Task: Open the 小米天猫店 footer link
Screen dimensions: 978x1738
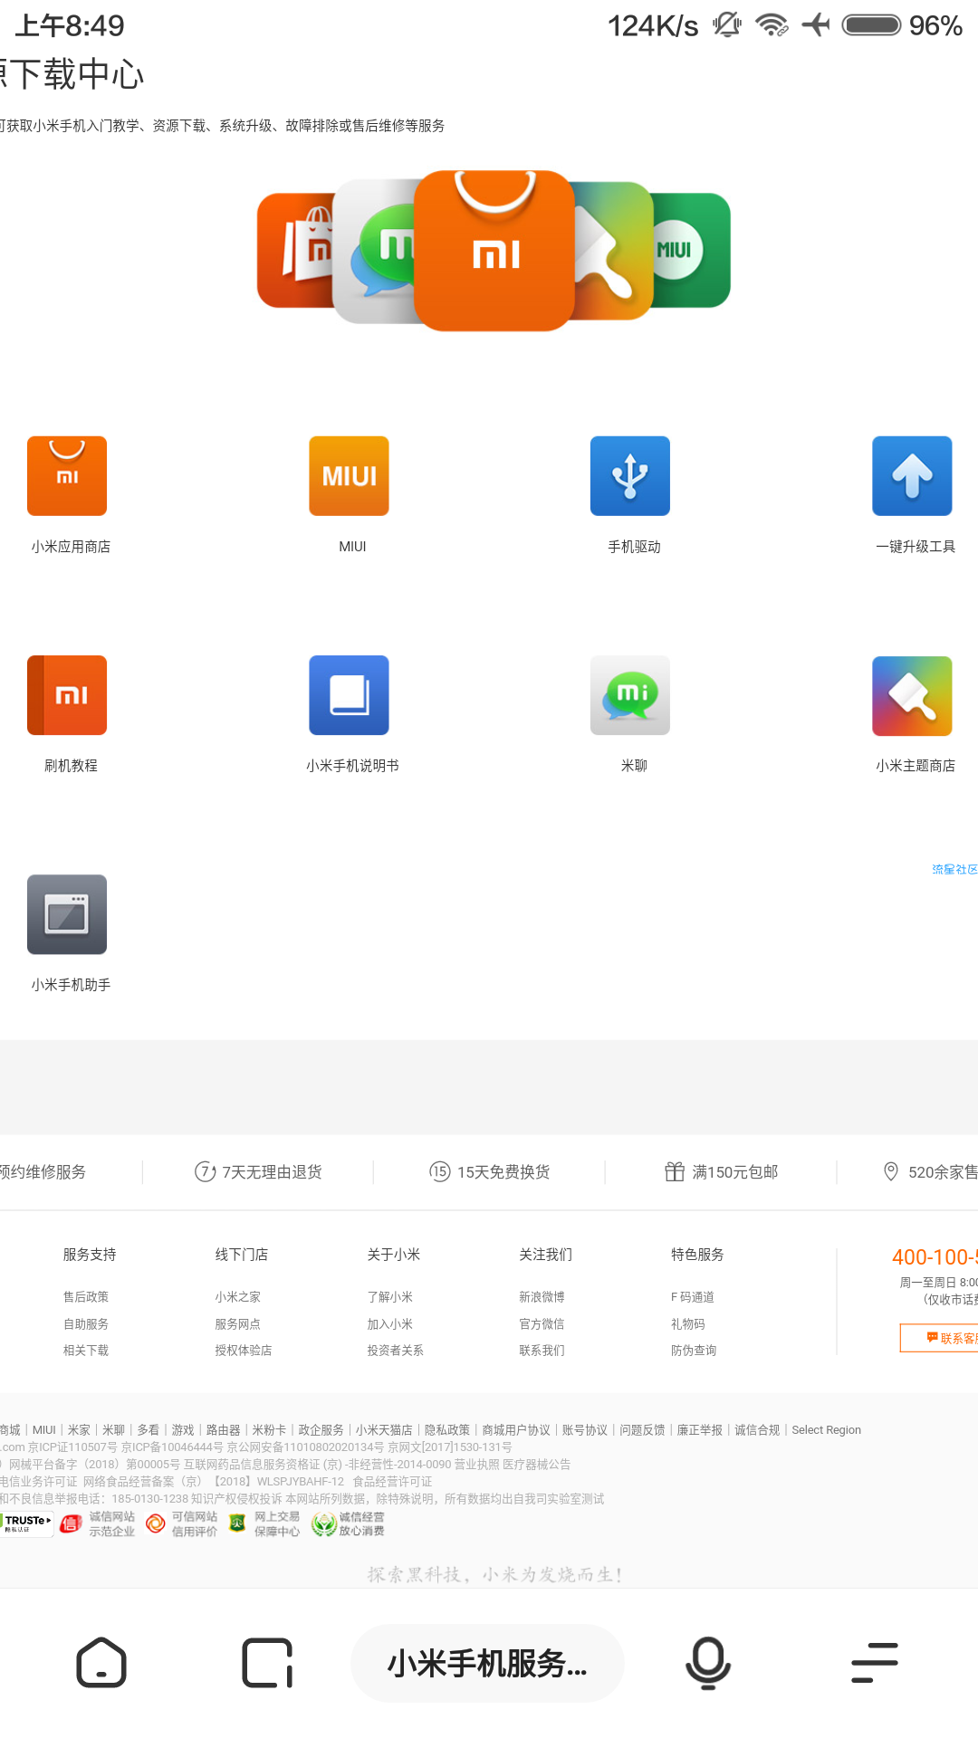Action: click(x=384, y=1430)
